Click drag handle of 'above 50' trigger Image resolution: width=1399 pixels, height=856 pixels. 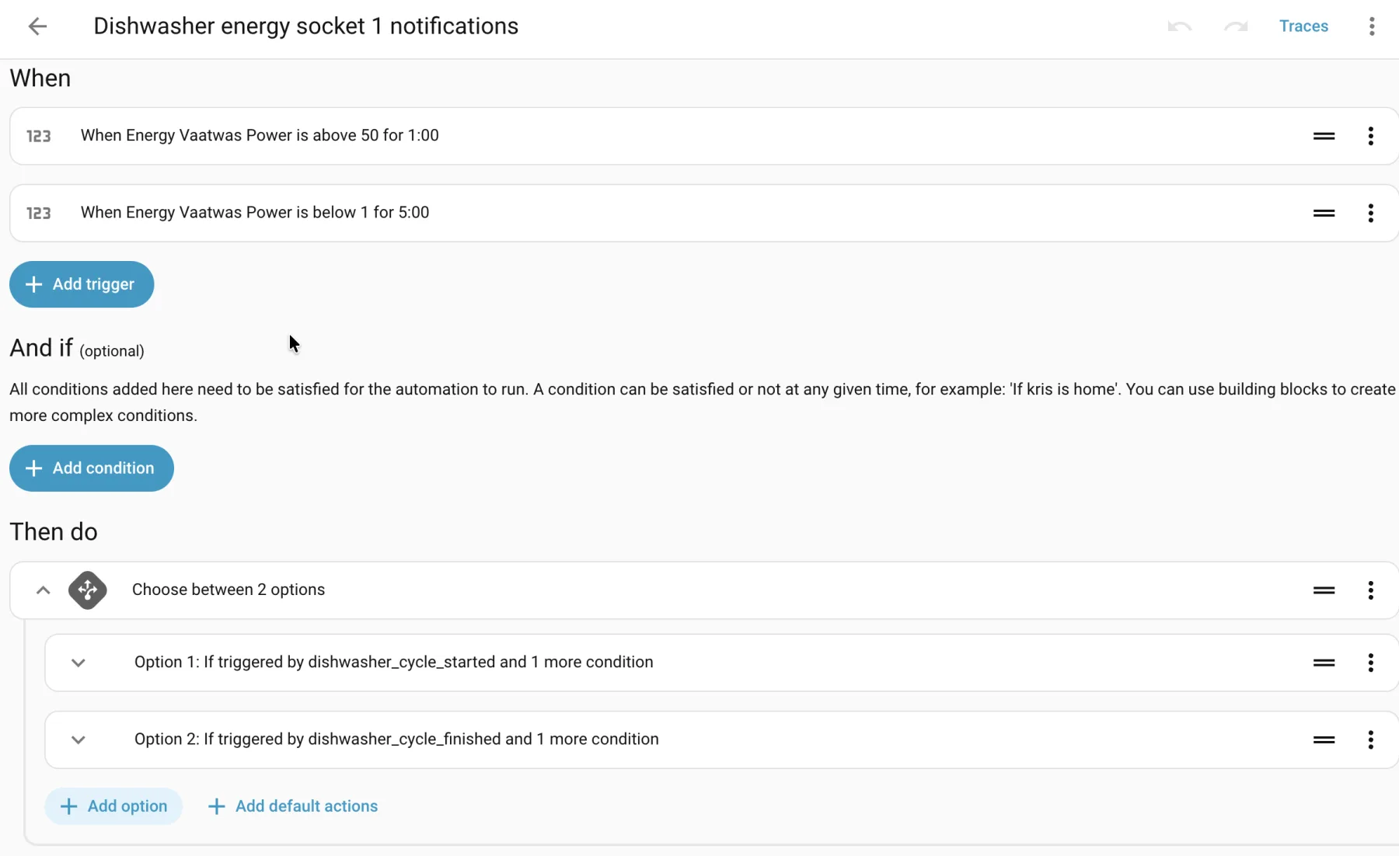[x=1324, y=136]
